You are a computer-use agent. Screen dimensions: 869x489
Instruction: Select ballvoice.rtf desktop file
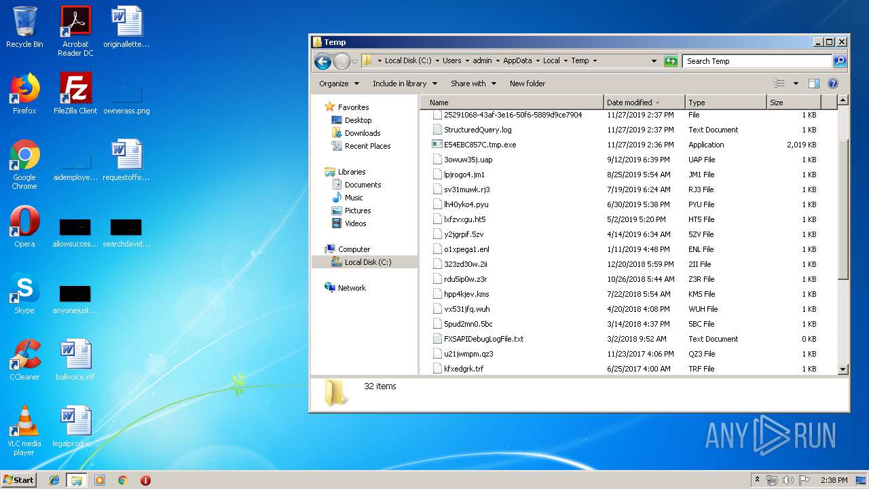pyautogui.click(x=75, y=360)
